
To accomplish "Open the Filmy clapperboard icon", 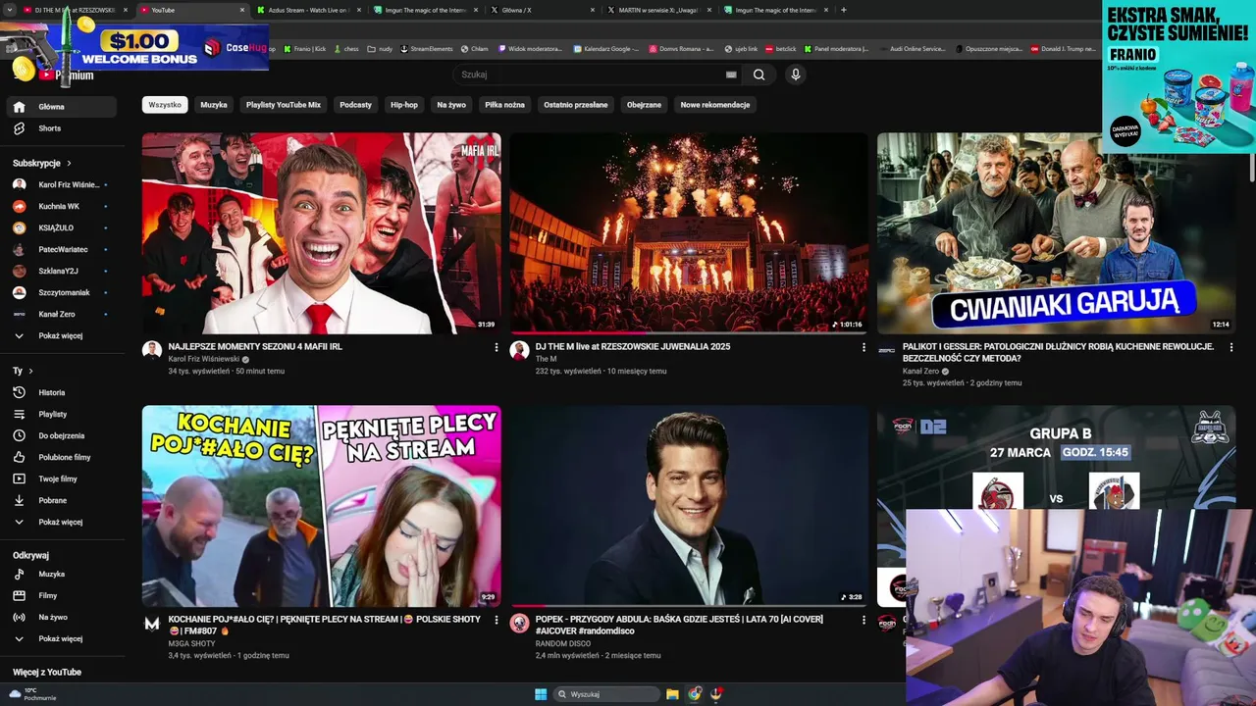I will (19, 595).
